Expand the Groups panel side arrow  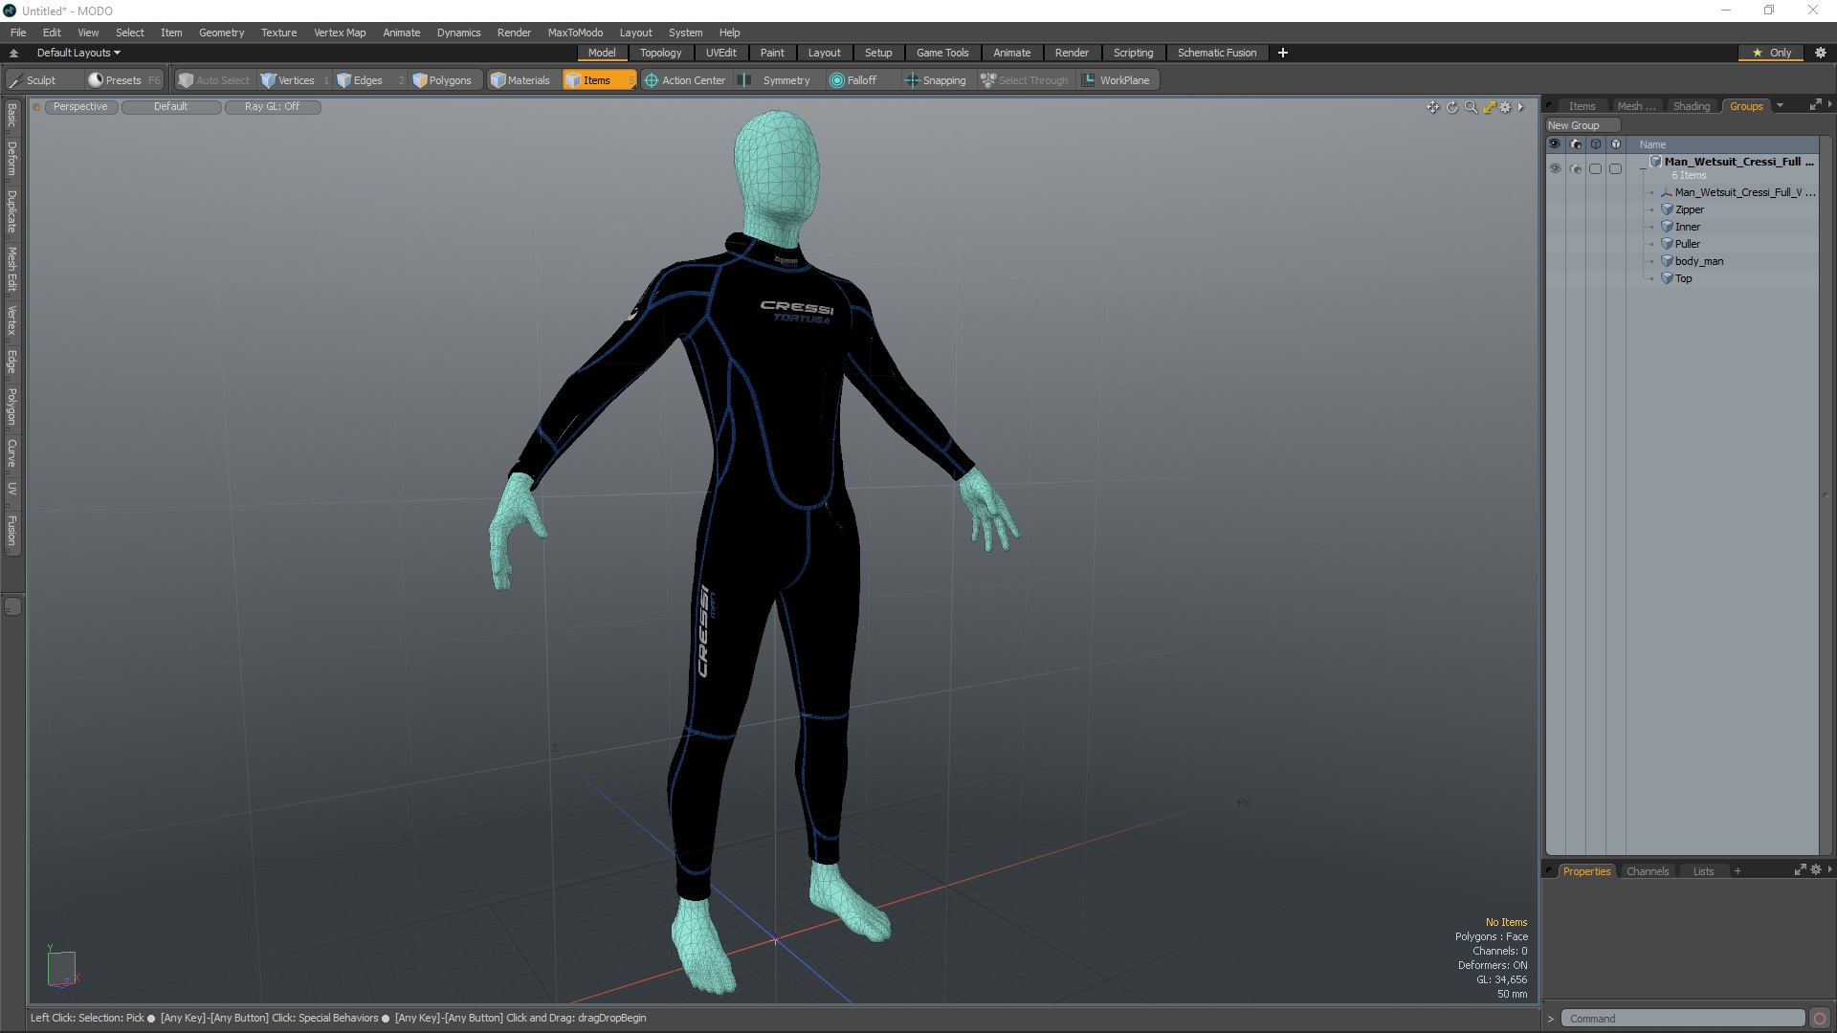[1830, 104]
